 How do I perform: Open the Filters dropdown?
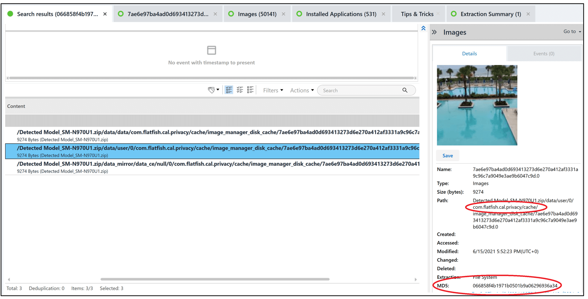[273, 90]
